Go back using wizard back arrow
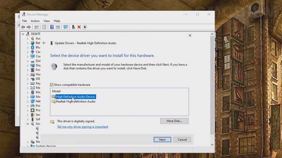The height and width of the screenshot is (158, 282). [x=44, y=43]
